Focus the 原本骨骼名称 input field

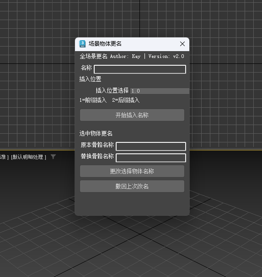click(151, 146)
